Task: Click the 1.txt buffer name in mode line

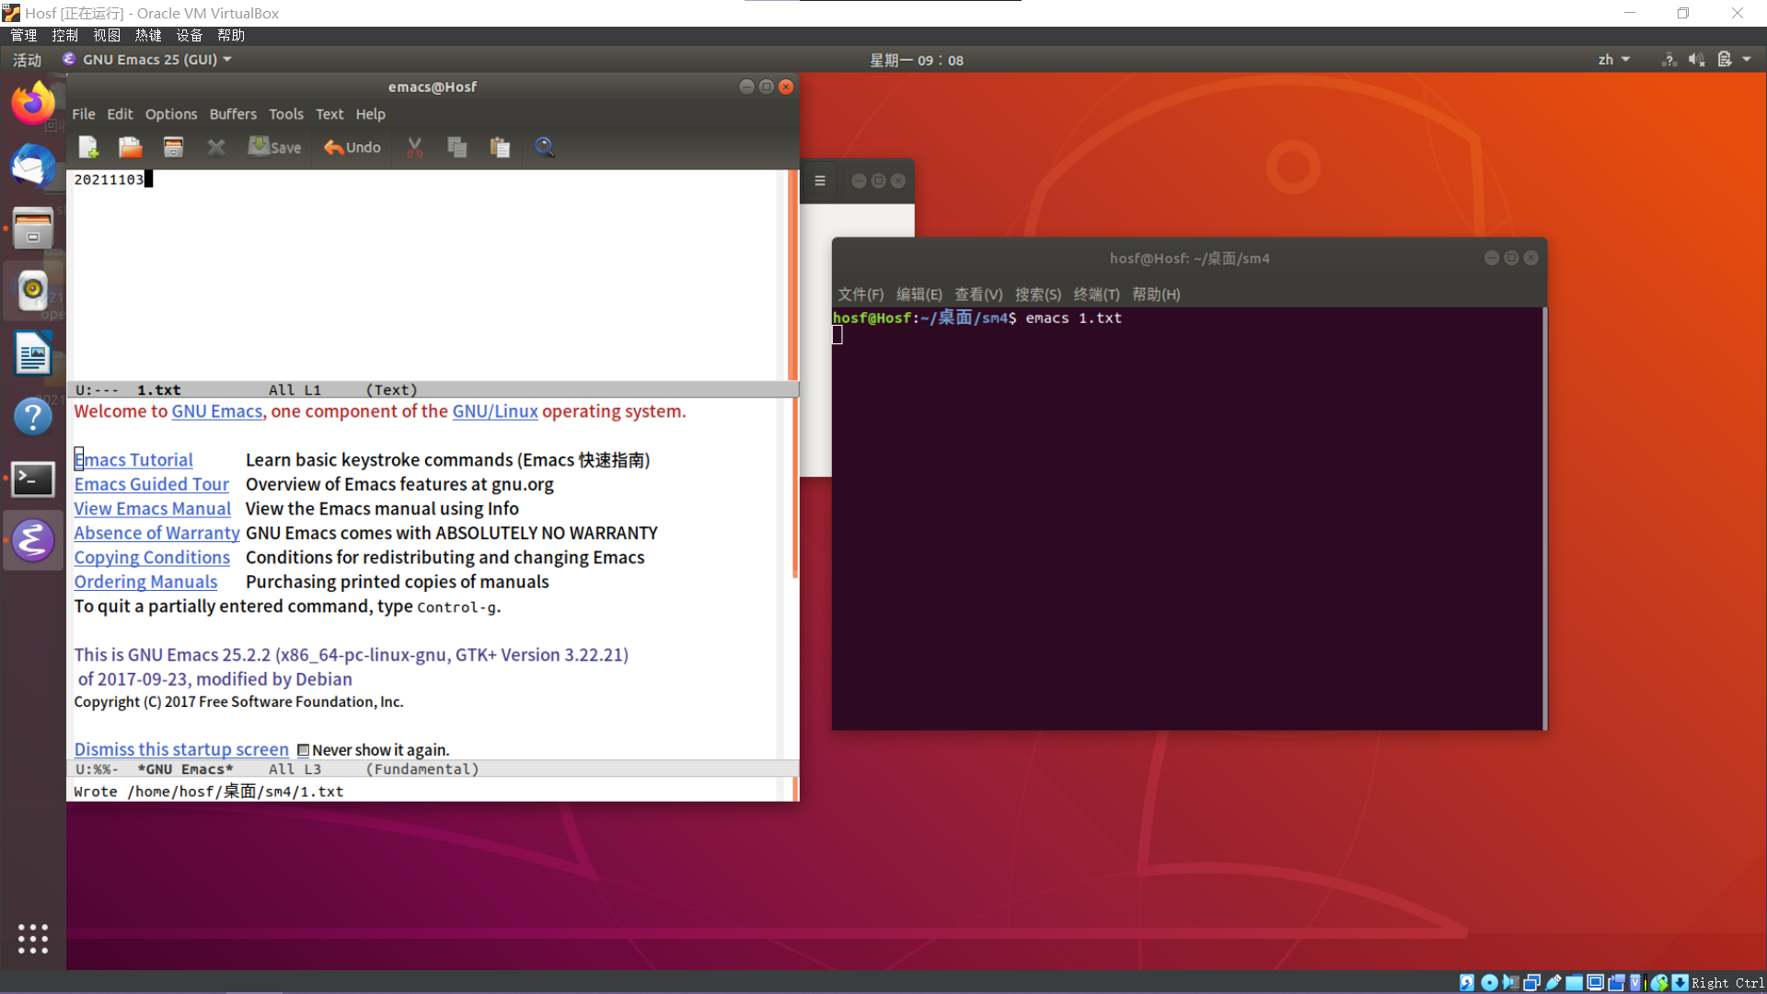Action: tap(159, 390)
